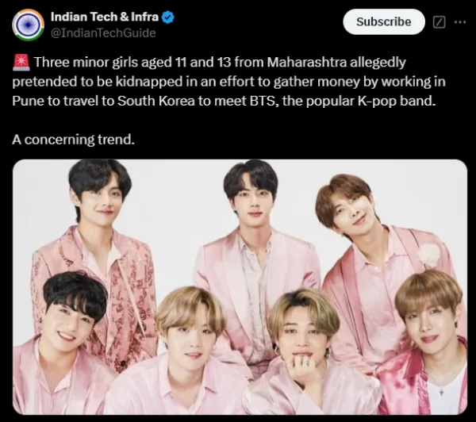Open the Indian Tech & Infra account name
The image size is (476, 422).
click(x=105, y=17)
